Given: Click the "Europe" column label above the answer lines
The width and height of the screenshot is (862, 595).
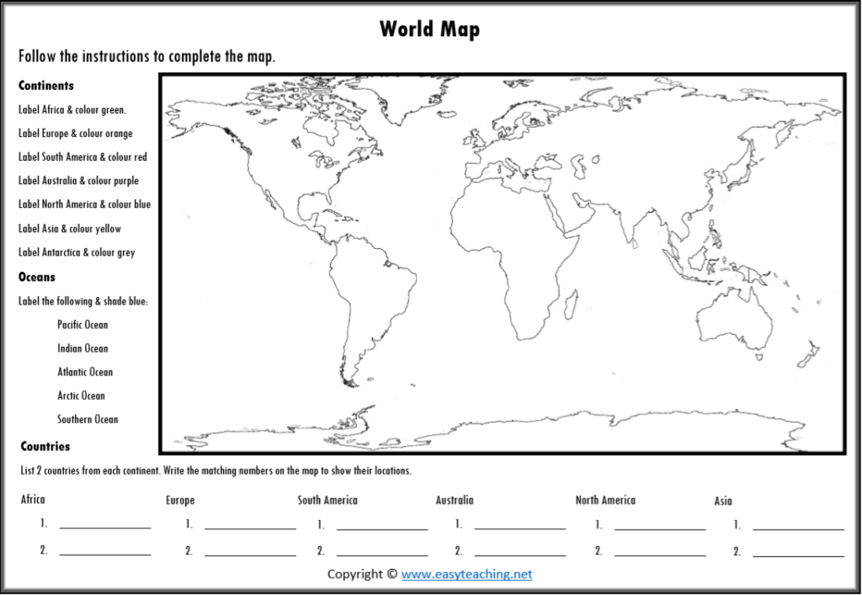Looking at the screenshot, I should 180,501.
